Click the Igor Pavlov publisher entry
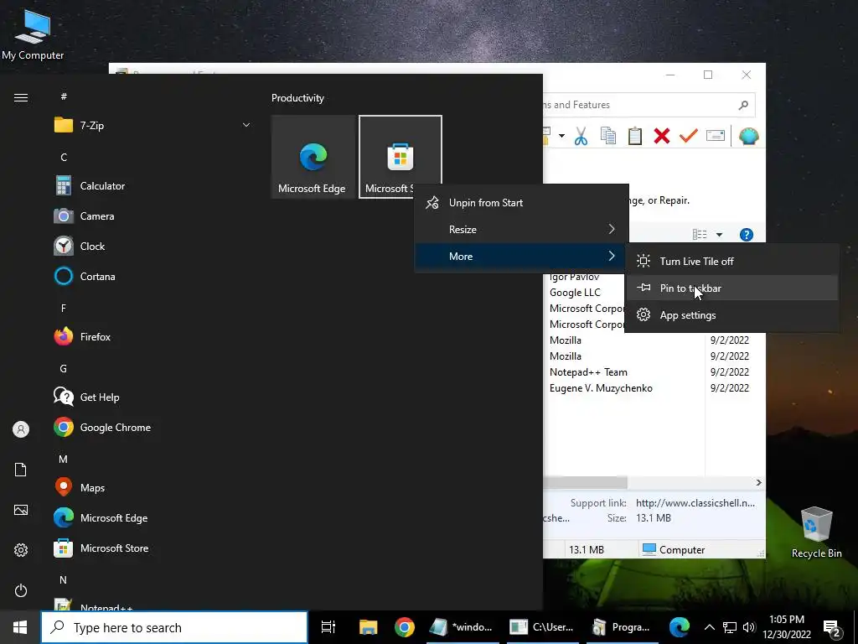858x644 pixels. [574, 277]
